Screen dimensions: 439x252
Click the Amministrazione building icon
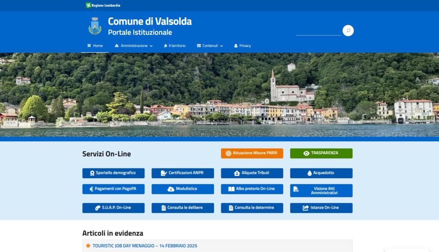(117, 46)
